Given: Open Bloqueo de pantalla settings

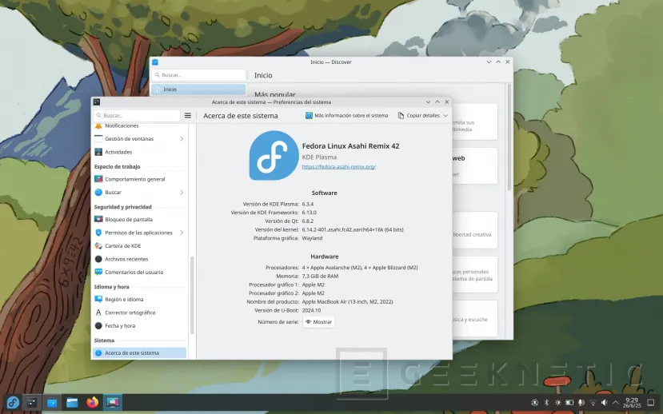Looking at the screenshot, I should 139,219.
